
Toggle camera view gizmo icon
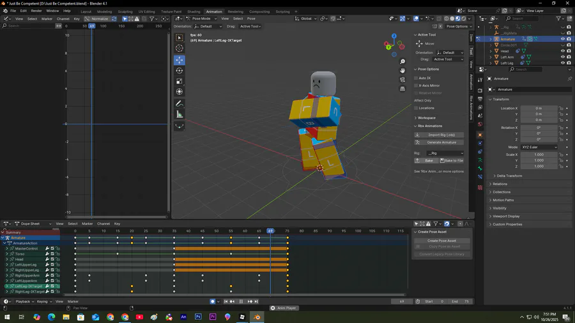pos(402,80)
